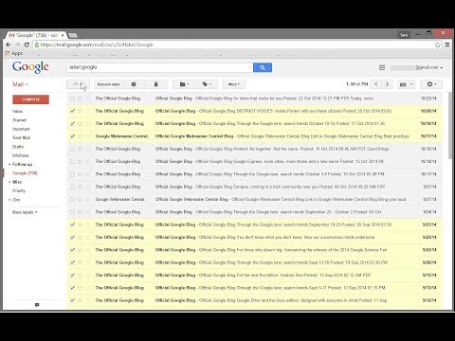Mark the 10/11/14 message as important
Image resolution: width=455 pixels, height=341 pixels.
click(x=87, y=174)
